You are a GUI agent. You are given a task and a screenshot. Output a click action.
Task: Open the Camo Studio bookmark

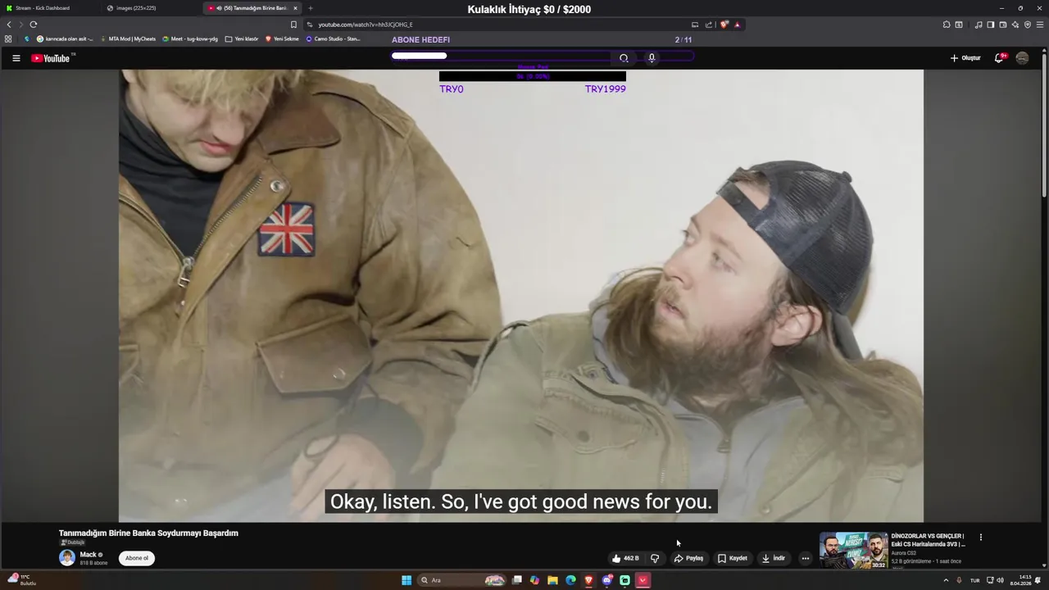pos(333,39)
